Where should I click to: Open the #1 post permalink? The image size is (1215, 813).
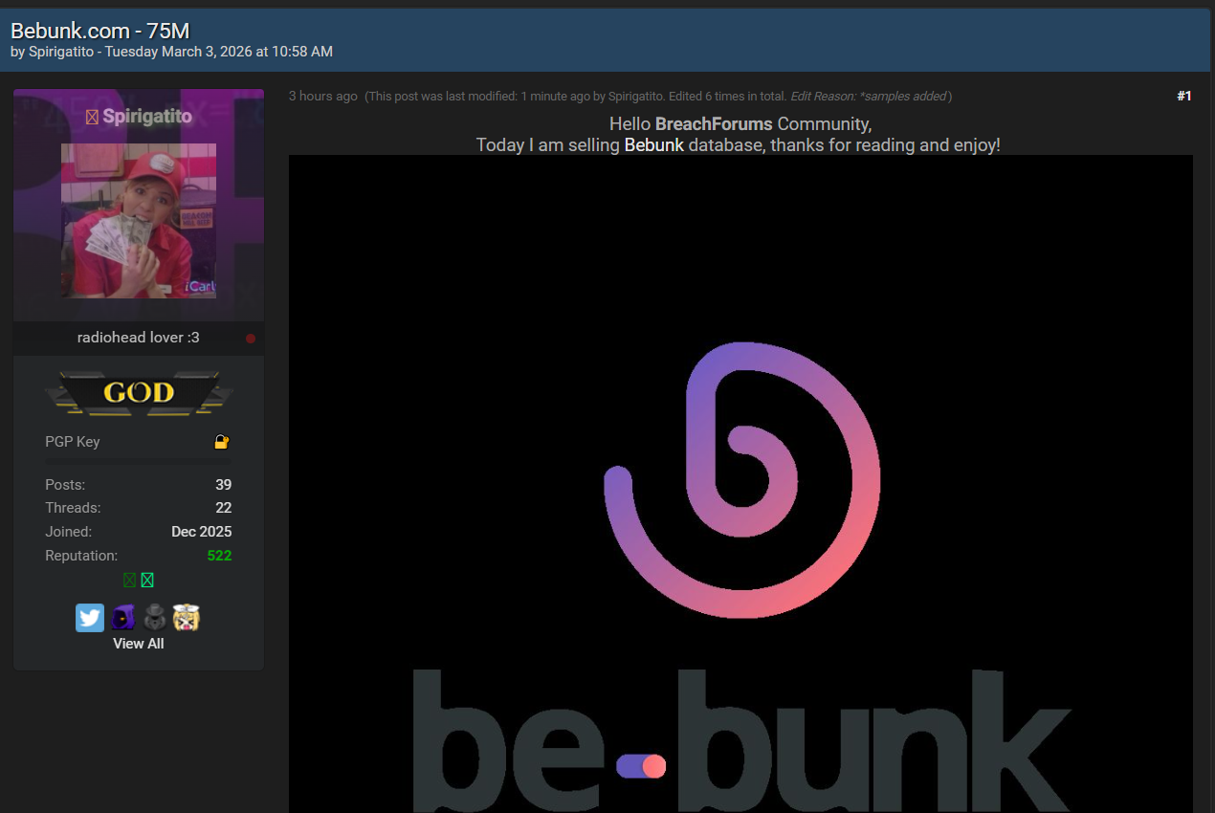click(1183, 97)
